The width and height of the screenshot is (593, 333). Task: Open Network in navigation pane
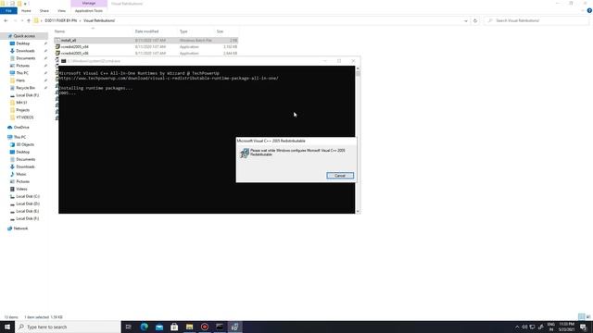[x=20, y=228]
